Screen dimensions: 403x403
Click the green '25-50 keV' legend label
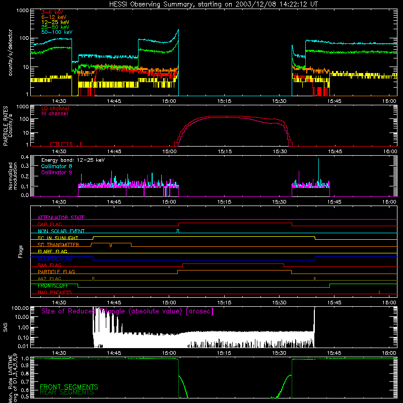(x=55, y=27)
